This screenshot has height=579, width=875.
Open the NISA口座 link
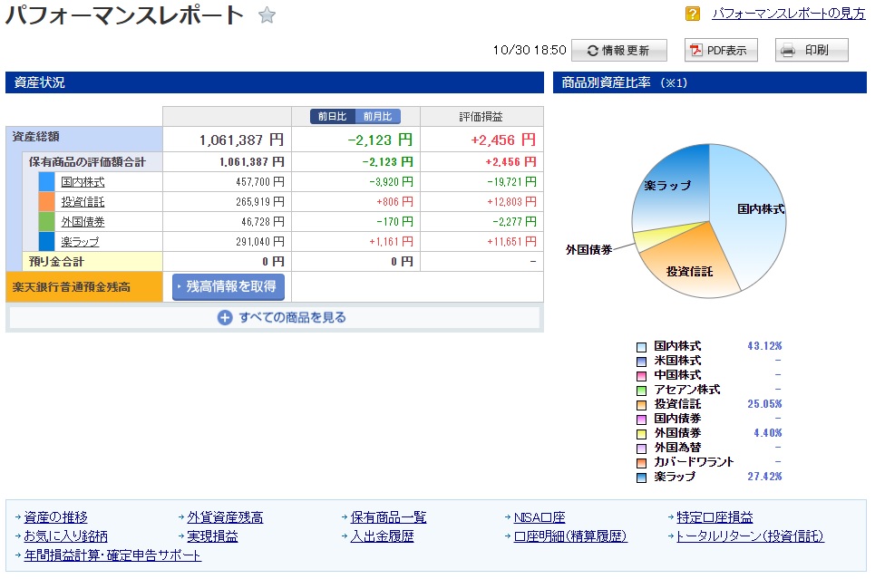click(x=540, y=517)
